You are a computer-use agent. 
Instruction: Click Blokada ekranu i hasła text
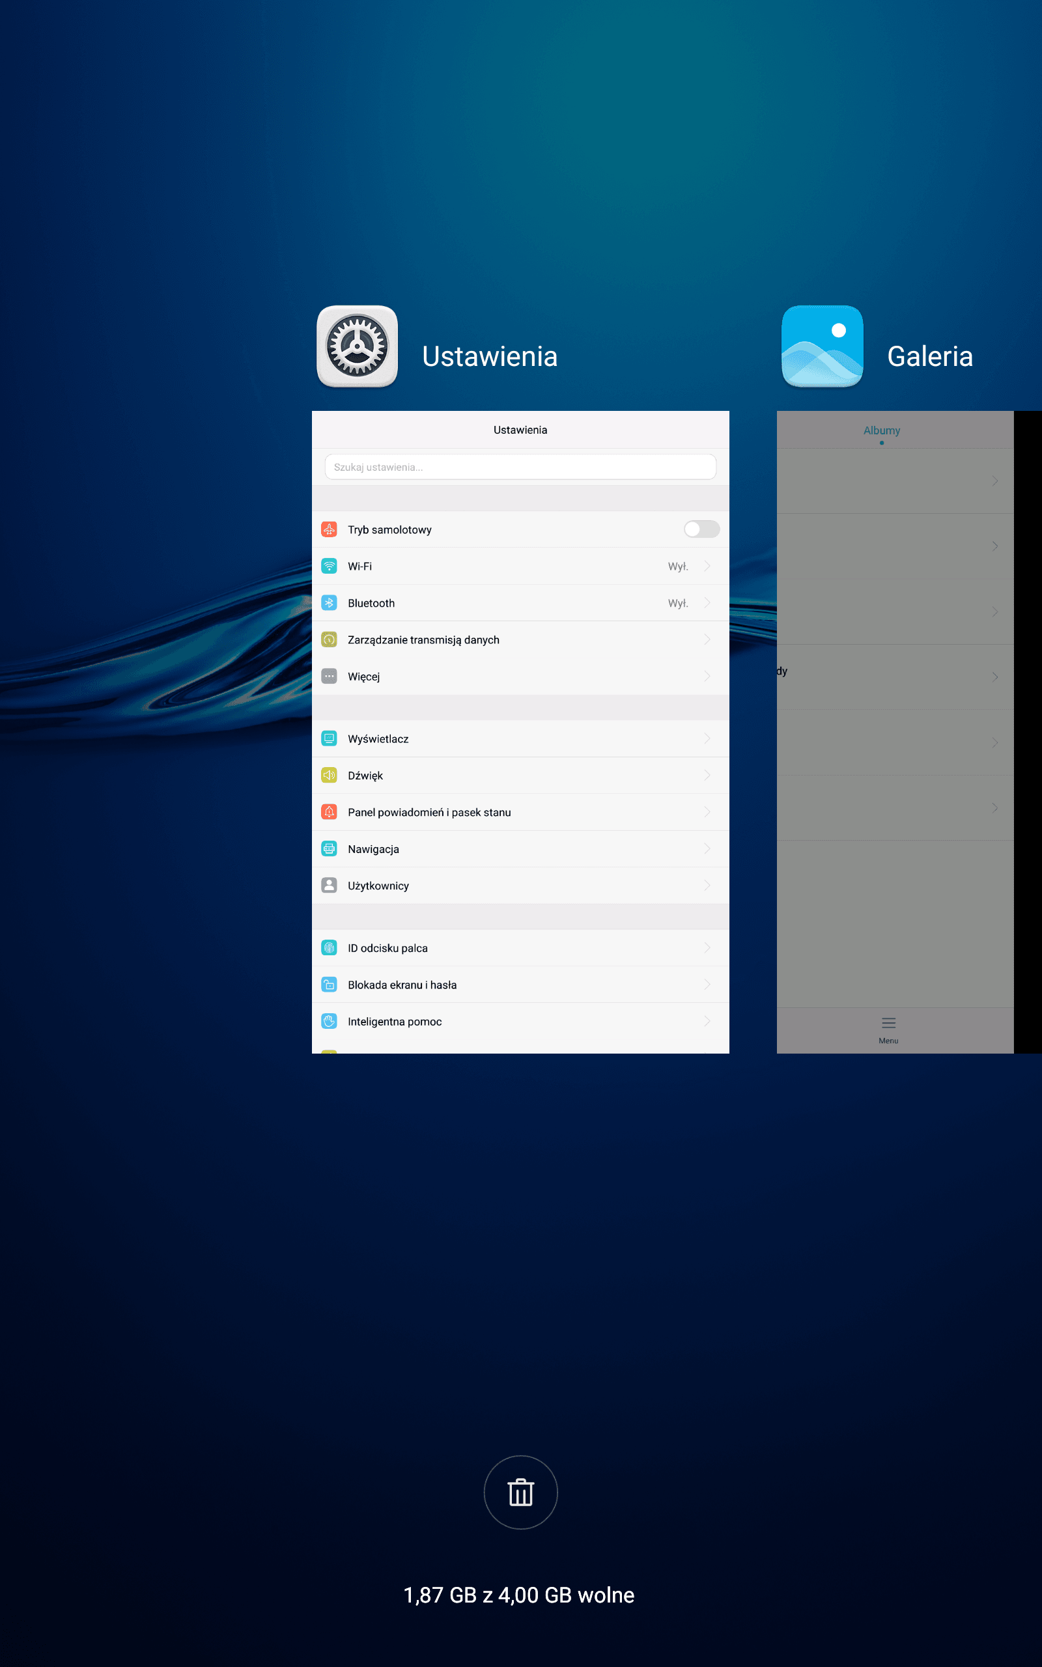(x=402, y=985)
